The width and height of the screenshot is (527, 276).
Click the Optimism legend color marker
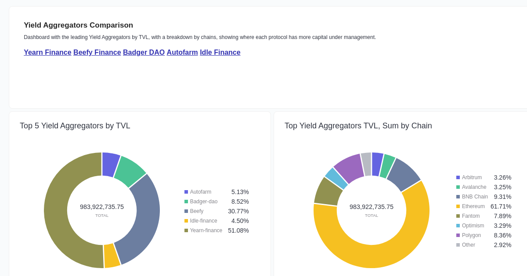pos(458,226)
